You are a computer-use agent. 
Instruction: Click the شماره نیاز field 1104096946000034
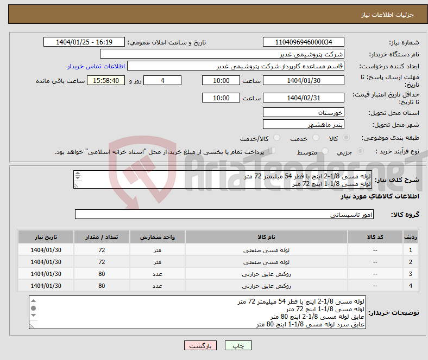(303, 42)
